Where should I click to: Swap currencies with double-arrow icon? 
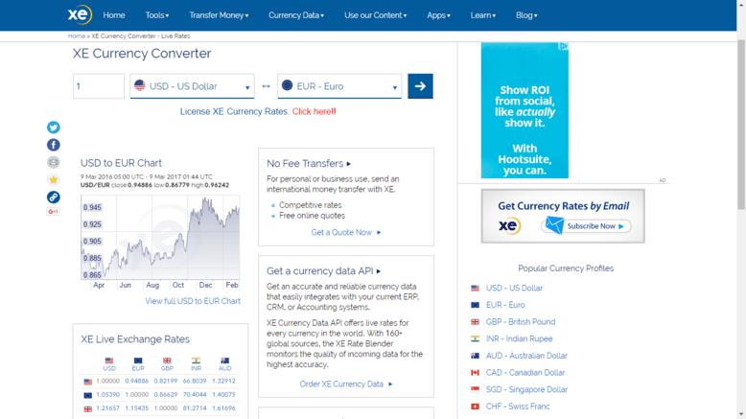click(x=266, y=86)
